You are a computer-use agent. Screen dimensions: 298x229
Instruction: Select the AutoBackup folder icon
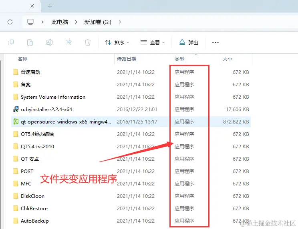coord(16,221)
